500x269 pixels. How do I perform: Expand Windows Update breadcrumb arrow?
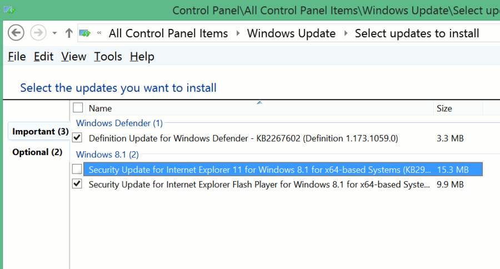click(346, 33)
